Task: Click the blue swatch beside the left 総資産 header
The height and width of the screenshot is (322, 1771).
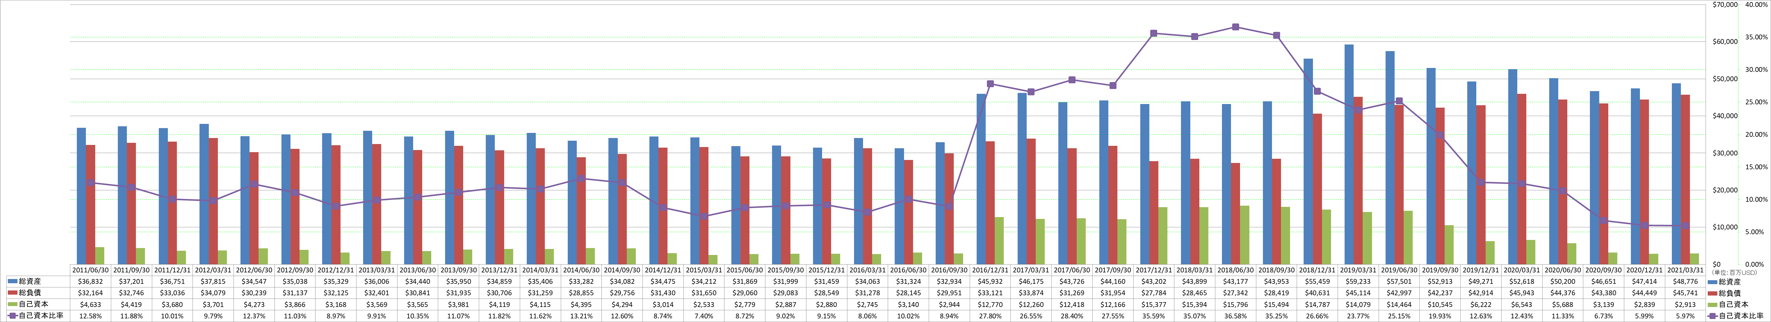Action: click(x=12, y=281)
